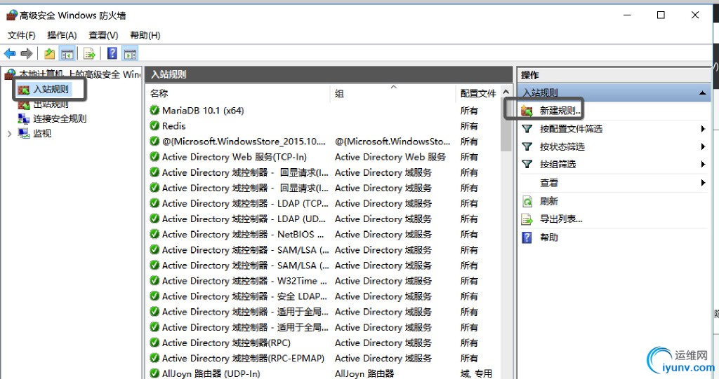This screenshot has height=379, width=719.
Task: Click the Up one level folder icon
Action: click(x=50, y=53)
